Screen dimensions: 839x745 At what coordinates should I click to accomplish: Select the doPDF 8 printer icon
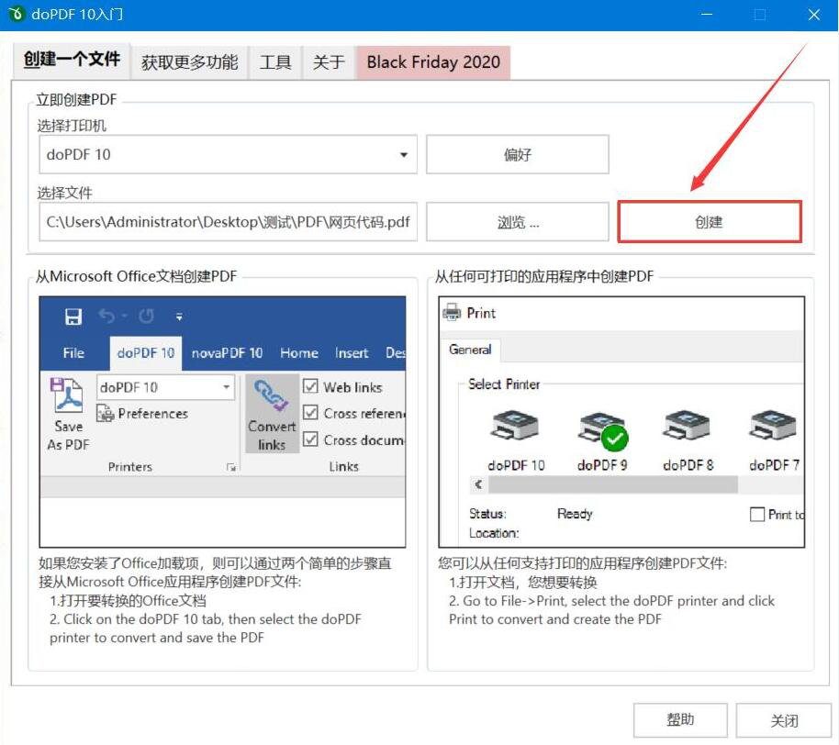pos(687,427)
